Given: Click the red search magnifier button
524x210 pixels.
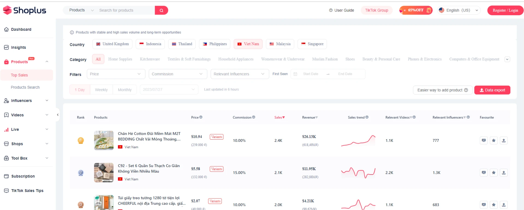Looking at the screenshot, I should click(x=161, y=10).
